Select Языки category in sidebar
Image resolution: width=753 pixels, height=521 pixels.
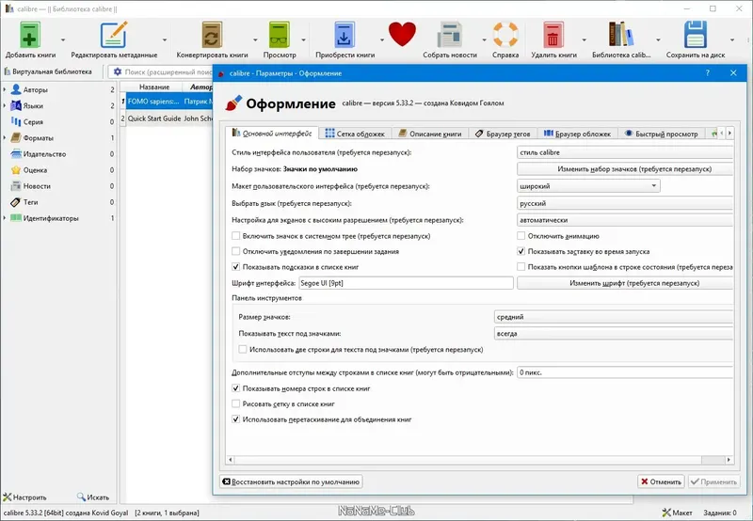coord(33,105)
